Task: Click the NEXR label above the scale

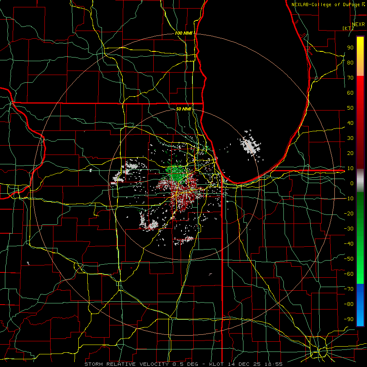Action: [x=358, y=24]
